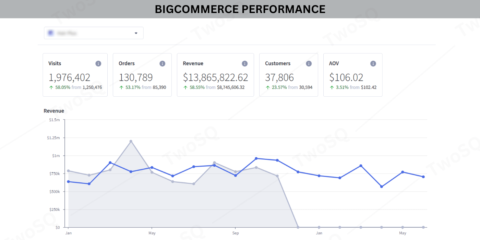The image size is (480, 240).
Task: Expand the store selector dropdown arrow
Action: point(136,33)
